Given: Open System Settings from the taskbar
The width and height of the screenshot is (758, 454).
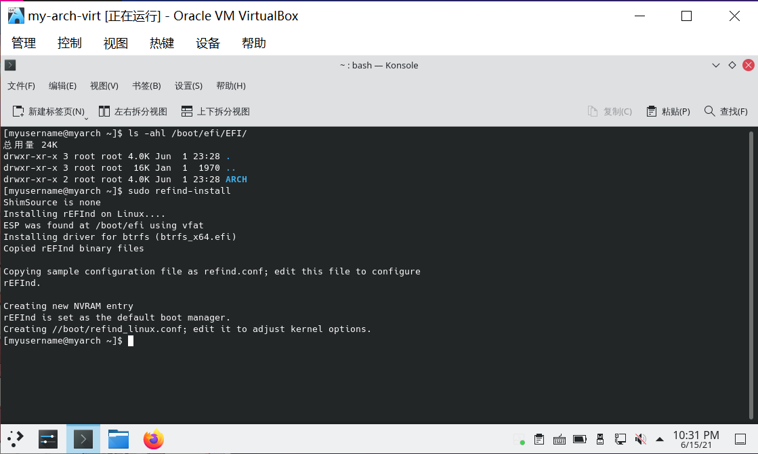Looking at the screenshot, I should (48, 439).
